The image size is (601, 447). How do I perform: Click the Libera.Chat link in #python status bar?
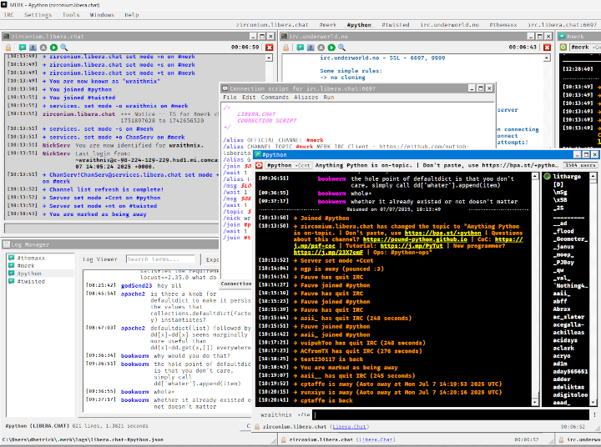click(349, 427)
